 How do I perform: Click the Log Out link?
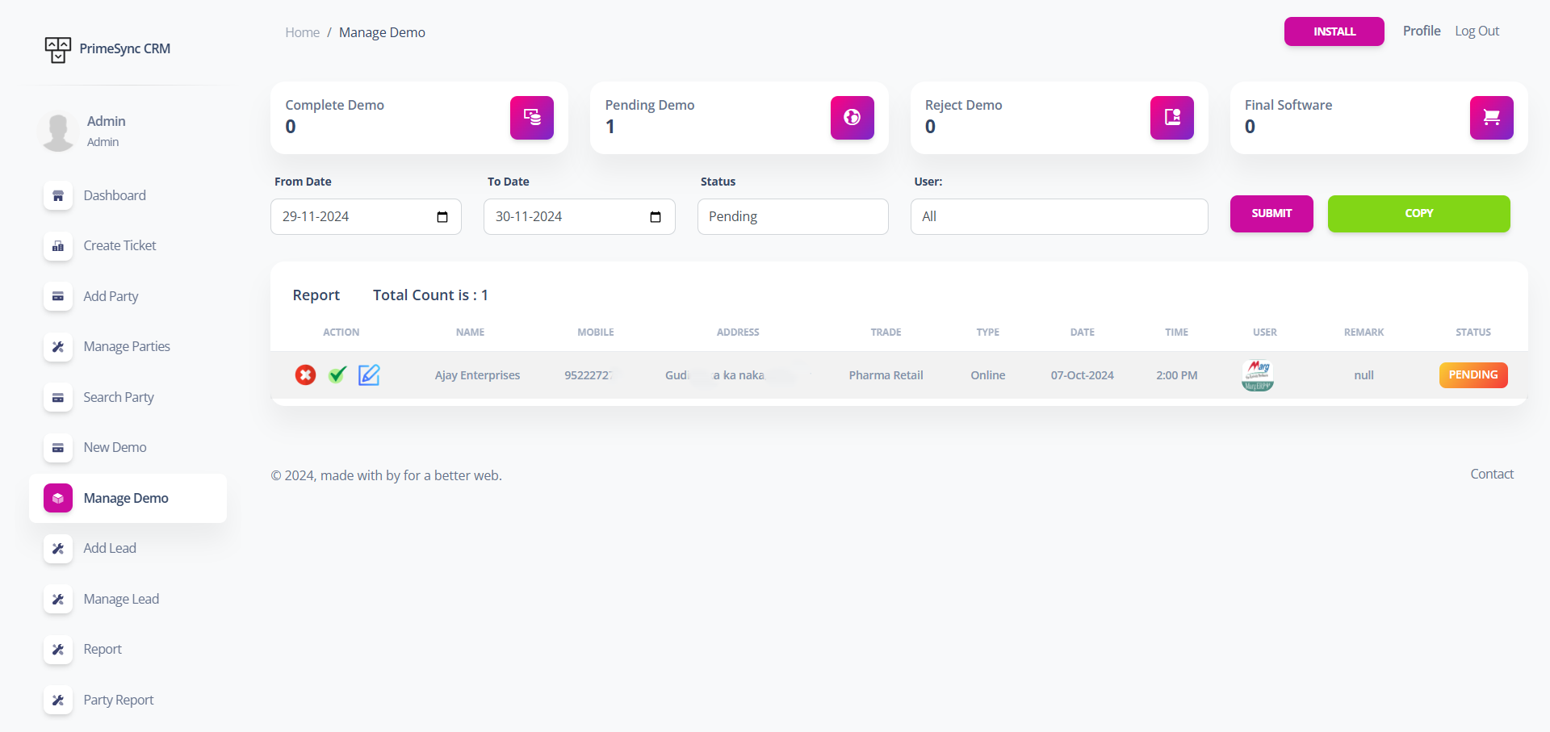1477,31
